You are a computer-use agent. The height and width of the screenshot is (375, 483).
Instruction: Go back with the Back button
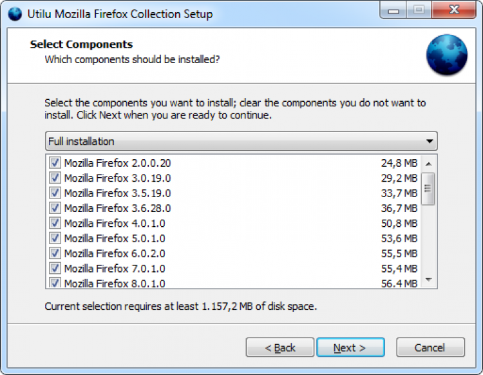point(280,347)
